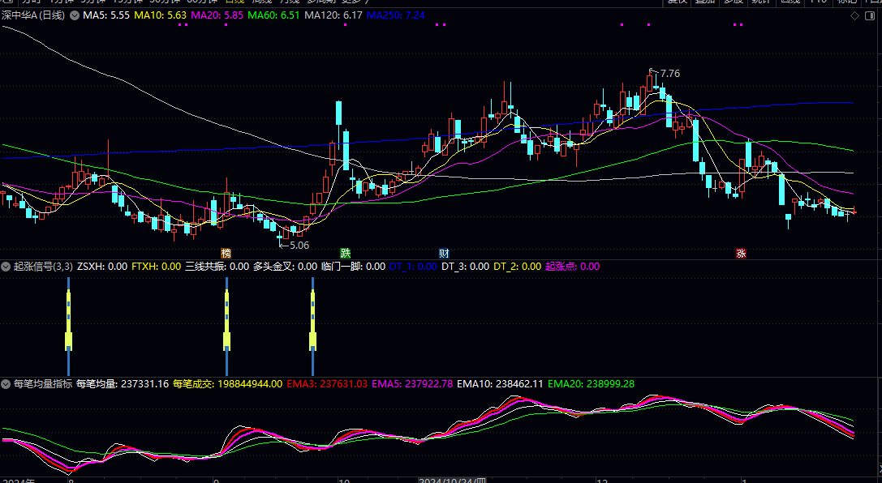Click the green 跌 event marker
882x483 pixels.
coord(345,253)
